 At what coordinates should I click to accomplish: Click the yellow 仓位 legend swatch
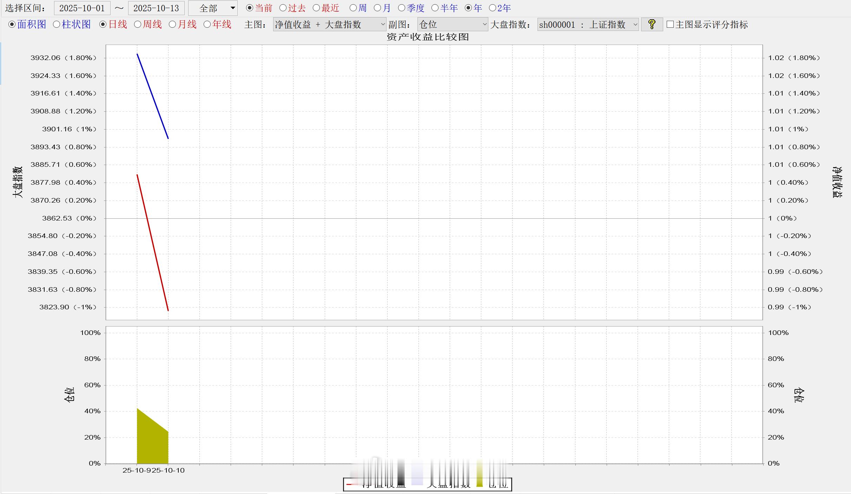coord(480,483)
